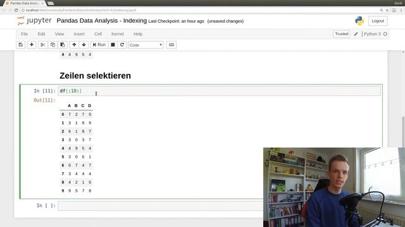Click the In [11] input prompt
405x227 pixels.
tap(44, 91)
